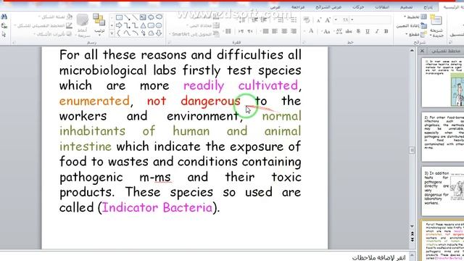Close the slides outline pane
This screenshot has width=464, height=261.
[422, 51]
